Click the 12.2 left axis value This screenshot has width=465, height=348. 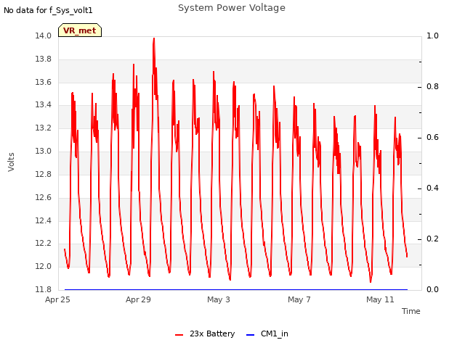44,244
